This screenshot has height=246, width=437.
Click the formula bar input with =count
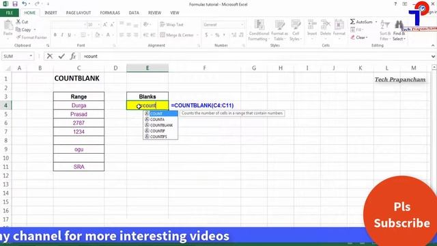(x=255, y=56)
